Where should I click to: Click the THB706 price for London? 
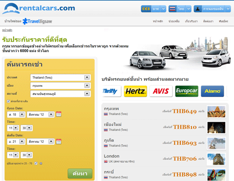click(185, 159)
